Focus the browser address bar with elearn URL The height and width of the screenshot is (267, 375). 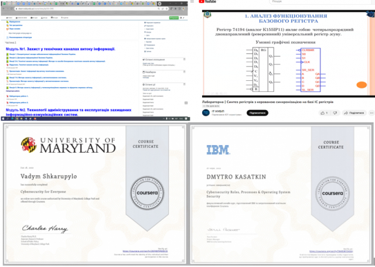(x=86, y=9)
